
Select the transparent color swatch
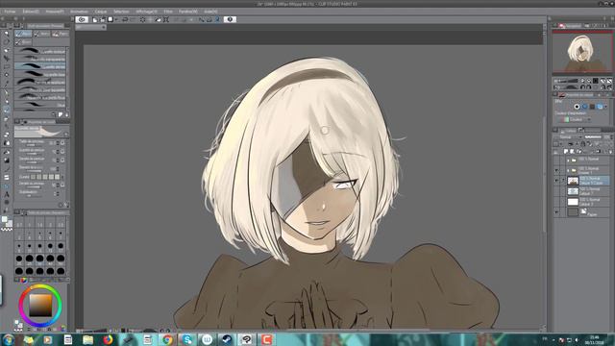[7, 229]
